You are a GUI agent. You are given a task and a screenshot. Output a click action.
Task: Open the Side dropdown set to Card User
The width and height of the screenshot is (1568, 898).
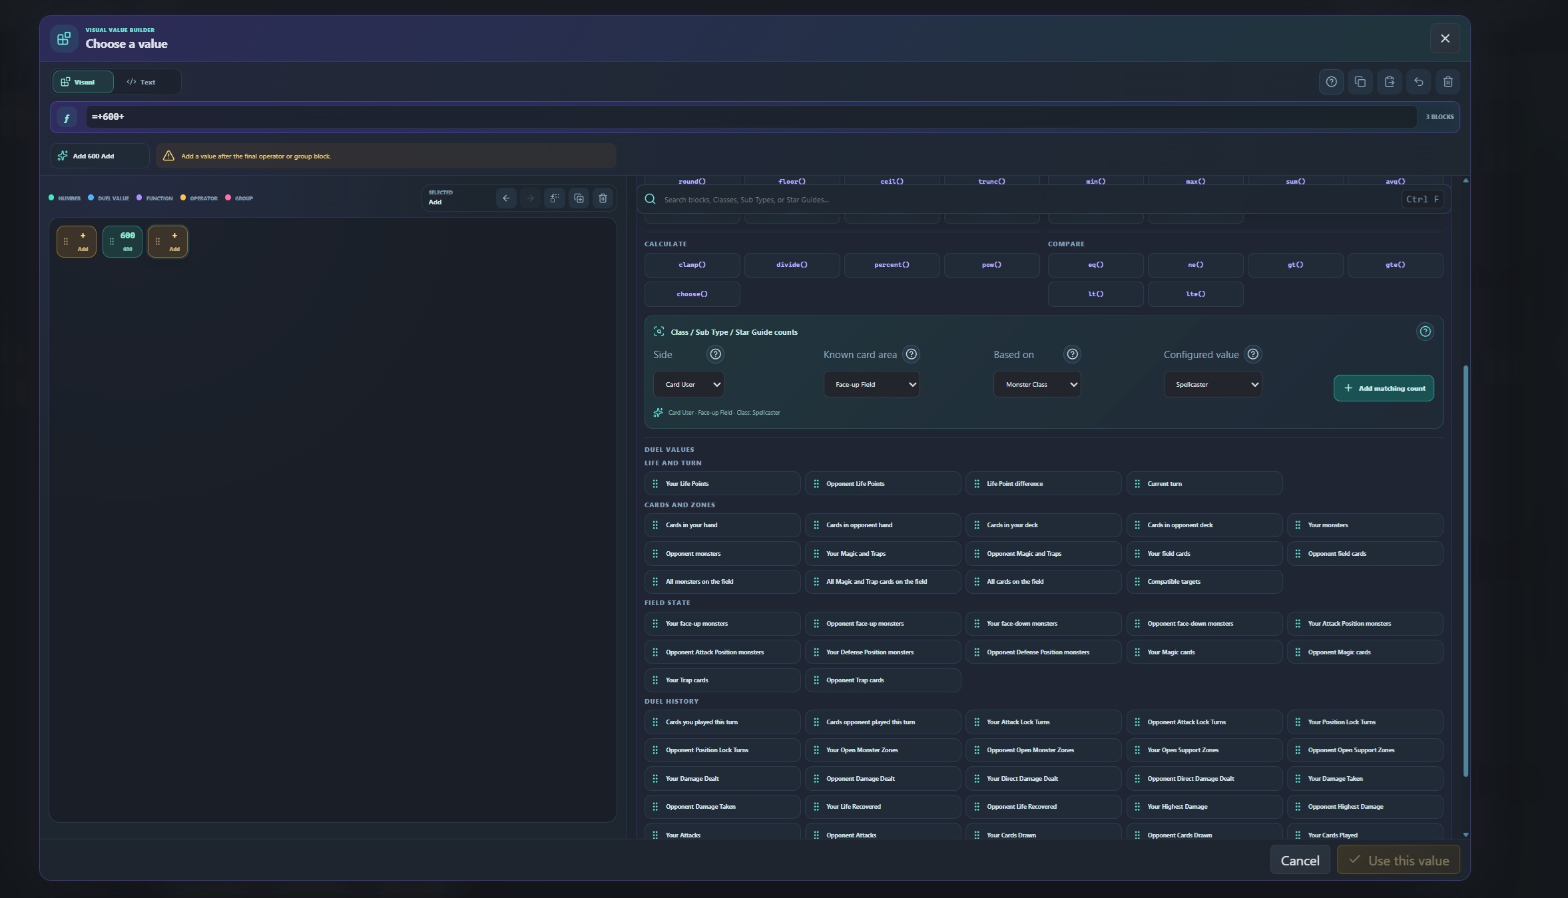click(688, 384)
